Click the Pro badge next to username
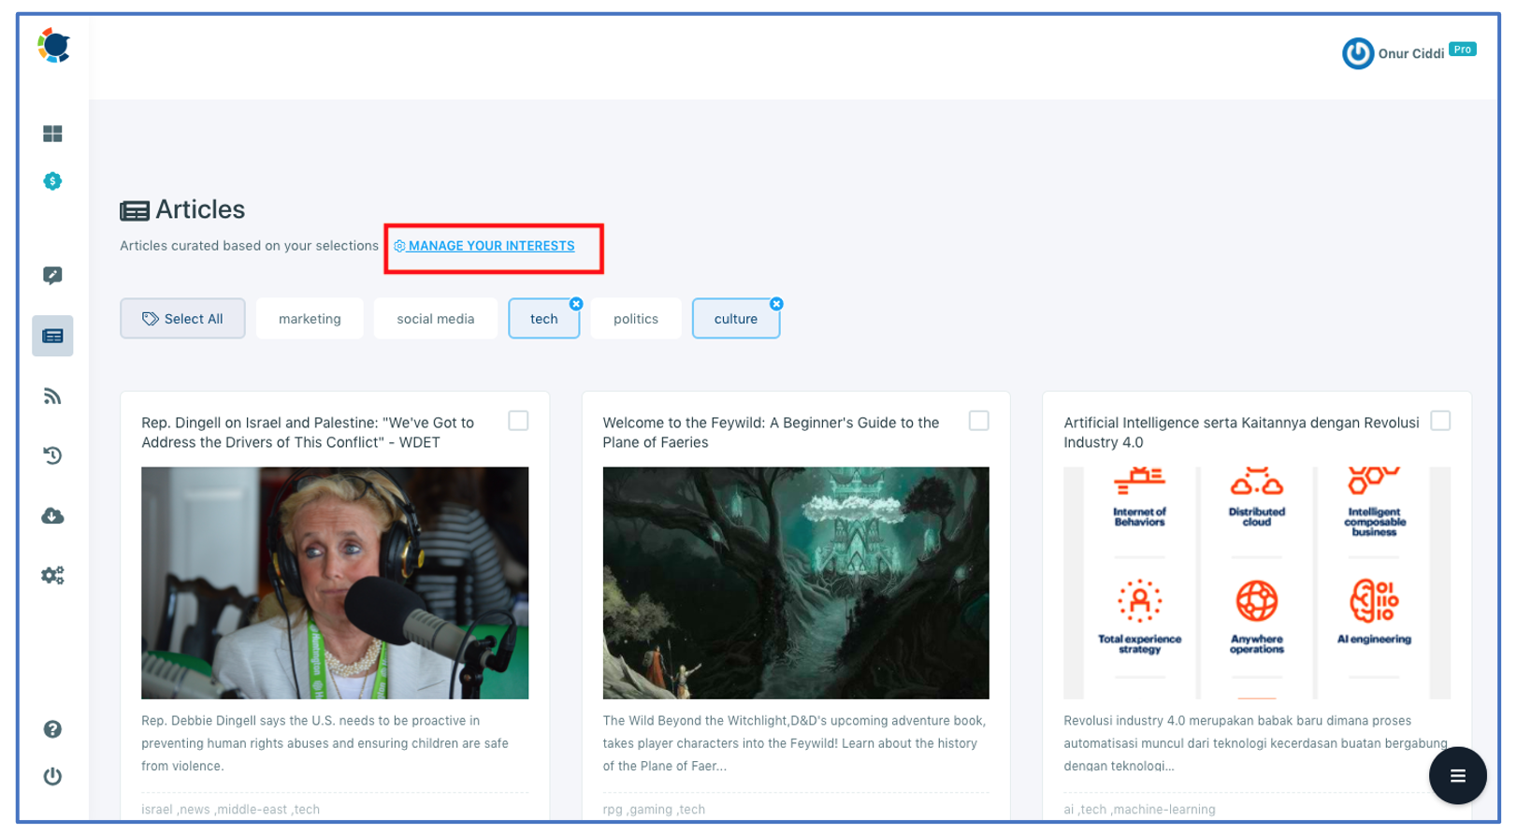Screen dimensions: 1517x834 coord(1463,50)
